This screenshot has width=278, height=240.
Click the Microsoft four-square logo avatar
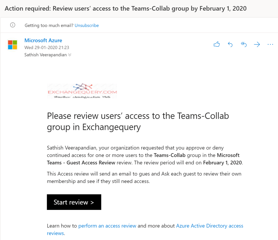tap(12, 45)
